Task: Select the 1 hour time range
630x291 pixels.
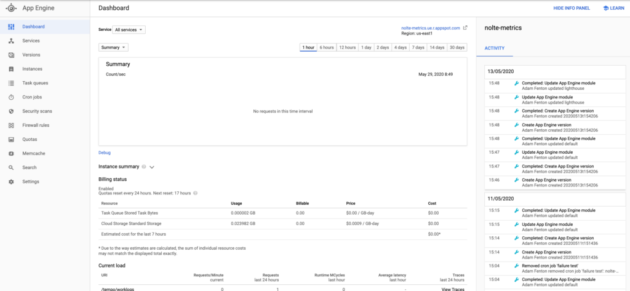Action: 308,47
